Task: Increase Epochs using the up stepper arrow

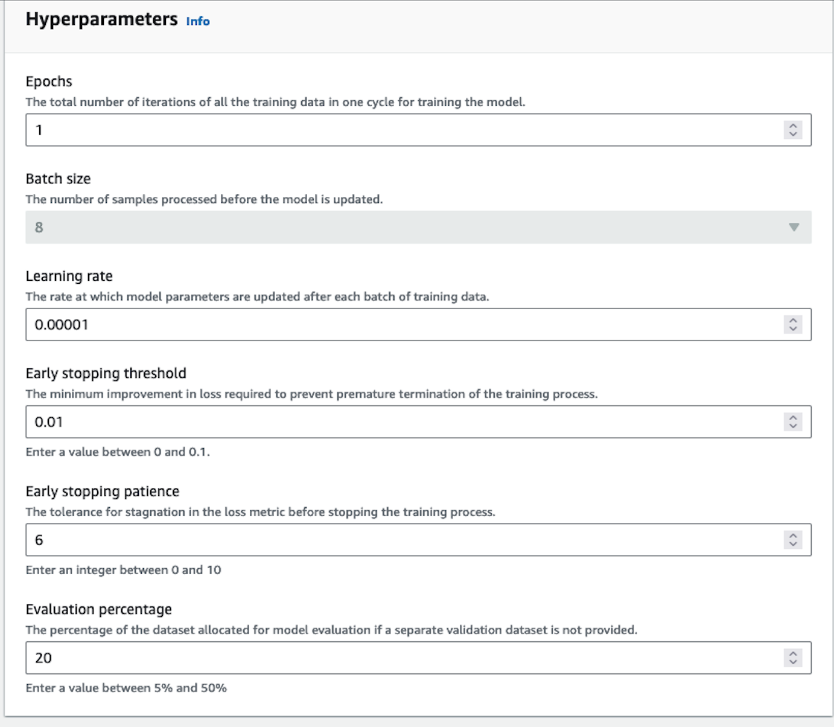Action: click(x=793, y=126)
